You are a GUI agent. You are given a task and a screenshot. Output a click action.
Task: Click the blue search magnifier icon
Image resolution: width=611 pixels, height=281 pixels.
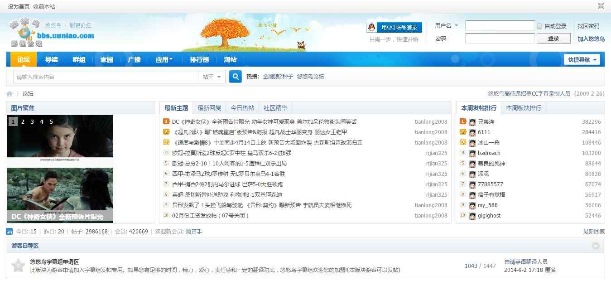coord(235,77)
